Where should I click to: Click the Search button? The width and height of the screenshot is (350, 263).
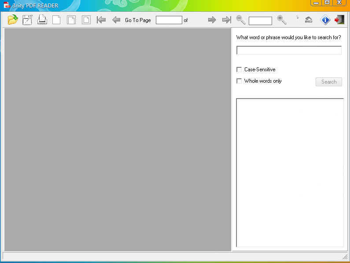pos(329,82)
